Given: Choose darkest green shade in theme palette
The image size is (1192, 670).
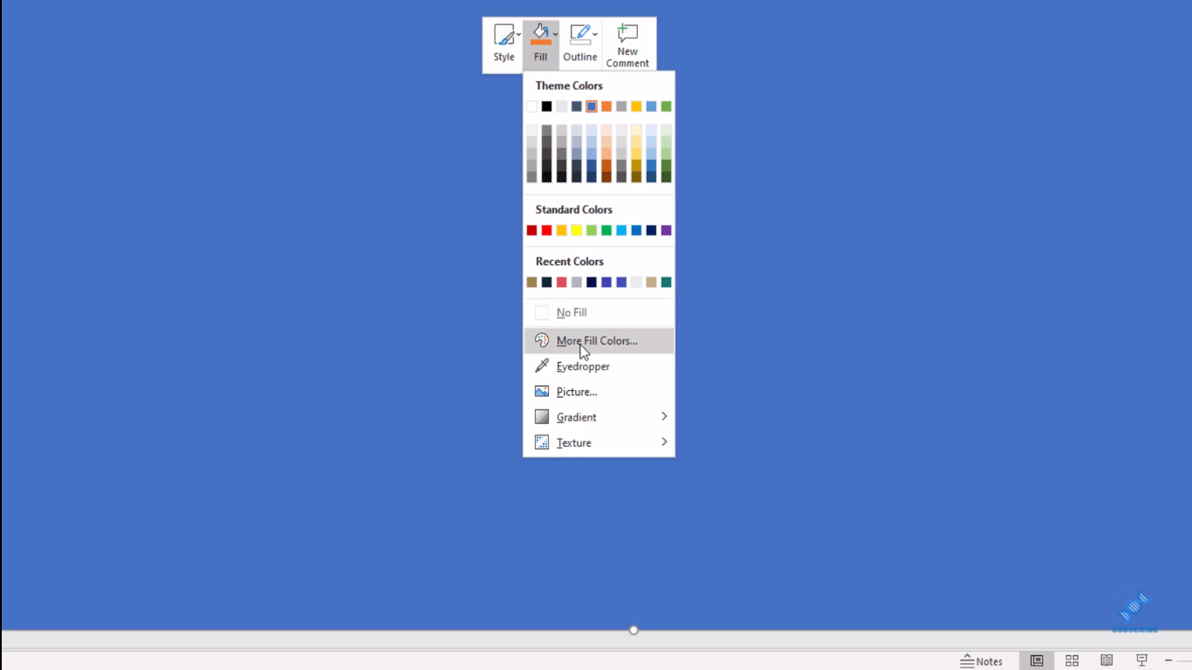Looking at the screenshot, I should (666, 176).
